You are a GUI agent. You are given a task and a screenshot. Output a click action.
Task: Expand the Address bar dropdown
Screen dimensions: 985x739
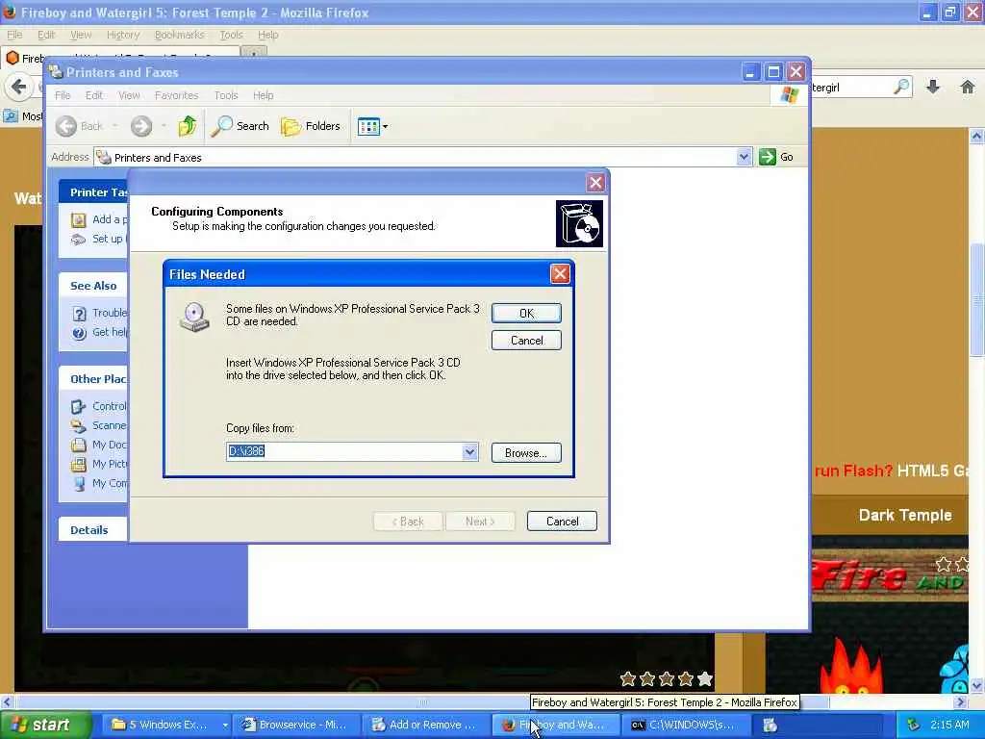[x=744, y=157]
